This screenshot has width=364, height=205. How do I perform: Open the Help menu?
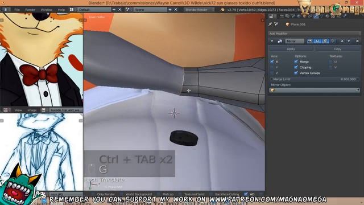61,10
